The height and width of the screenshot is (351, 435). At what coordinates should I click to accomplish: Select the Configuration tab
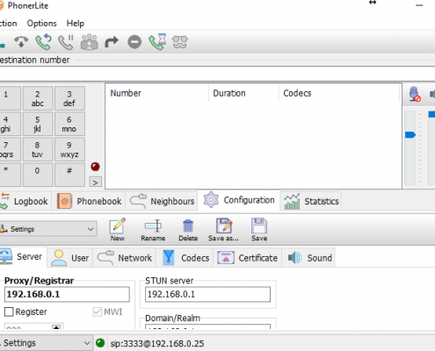[x=239, y=200]
